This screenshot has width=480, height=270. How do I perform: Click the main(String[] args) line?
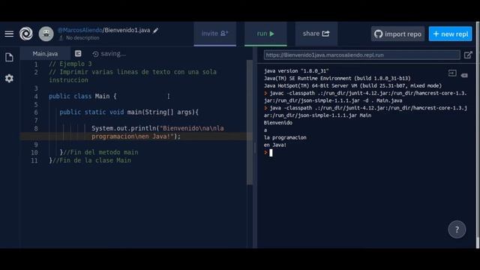(x=129, y=112)
